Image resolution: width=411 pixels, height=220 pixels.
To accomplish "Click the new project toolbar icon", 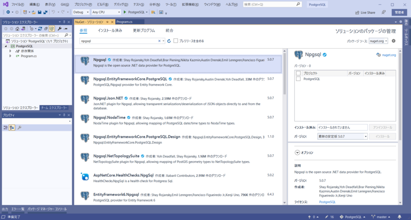I will (25, 12).
